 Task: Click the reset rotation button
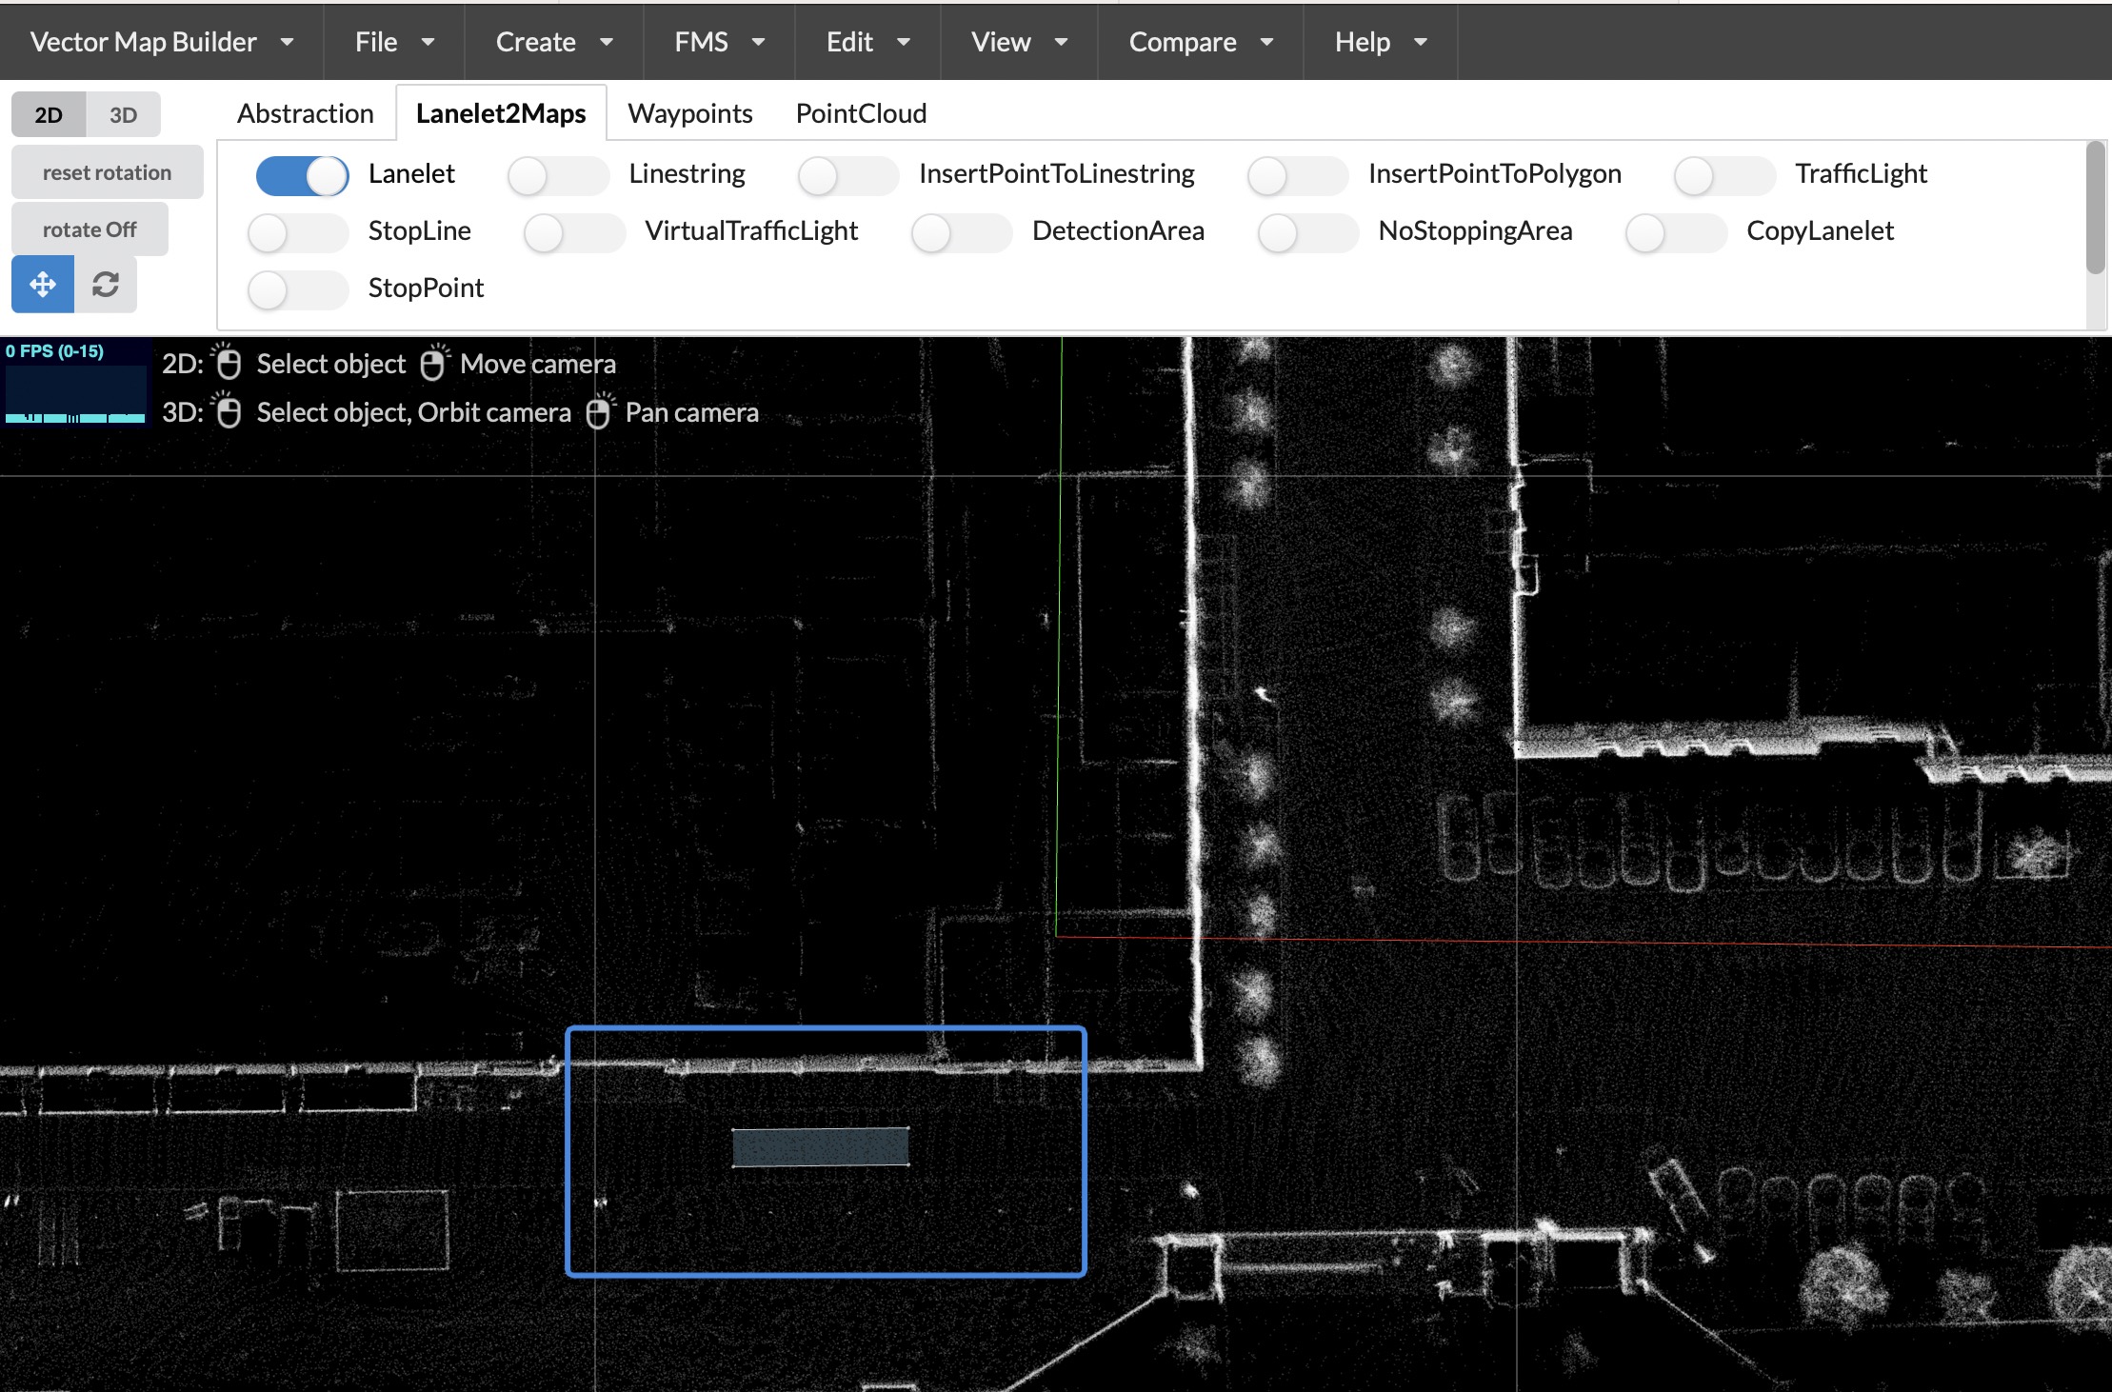click(x=108, y=172)
